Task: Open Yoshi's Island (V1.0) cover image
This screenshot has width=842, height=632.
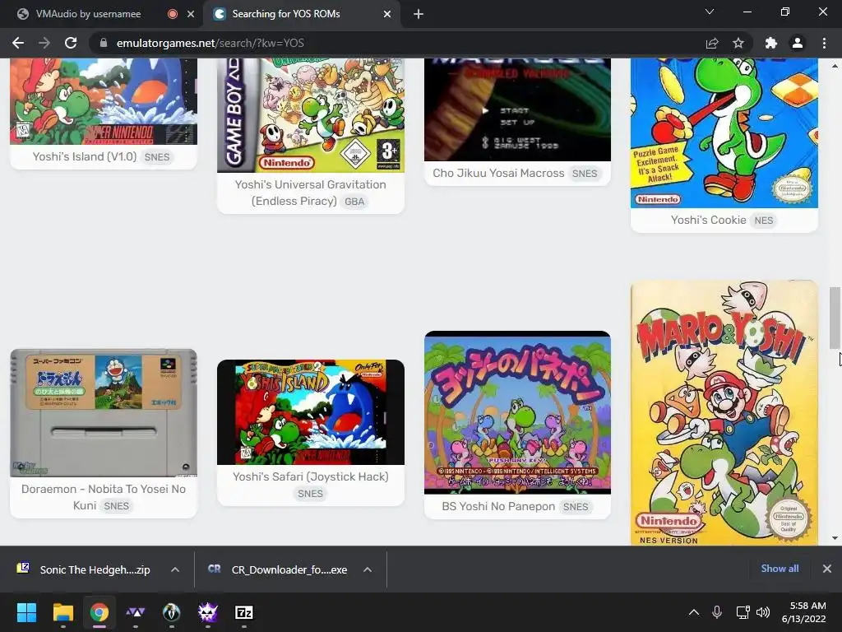Action: [104, 101]
